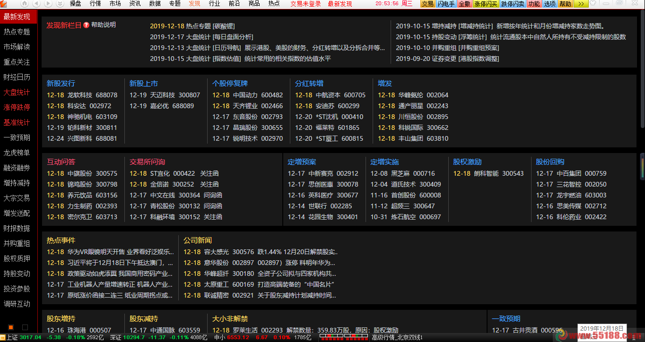The width and height of the screenshot is (645, 342).
Task: Open the 选项 toolbar button
Action: [549, 4]
